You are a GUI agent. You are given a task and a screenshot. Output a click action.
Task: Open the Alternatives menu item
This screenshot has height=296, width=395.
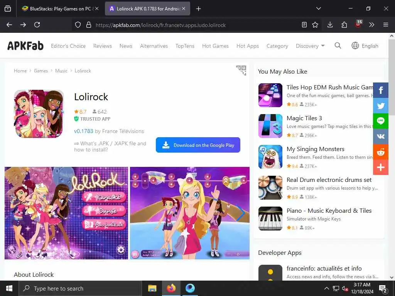click(x=154, y=46)
